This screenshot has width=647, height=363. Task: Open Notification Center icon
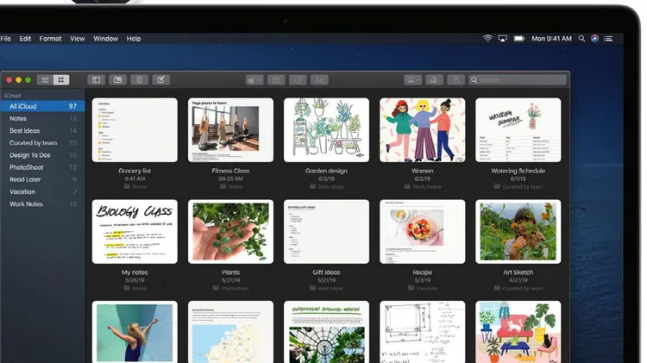(x=608, y=38)
